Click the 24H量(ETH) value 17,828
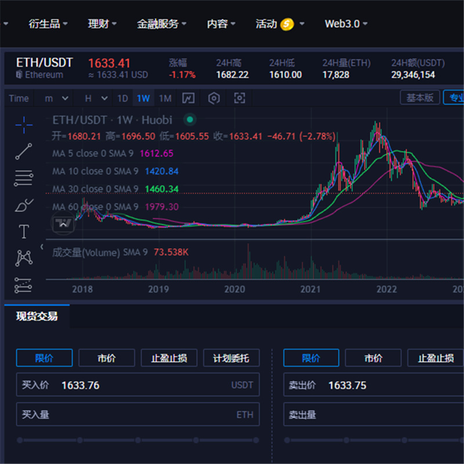The image size is (464, 464). pos(336,75)
